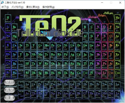
Task: Select the Silver (Ag) tile
Action: [x=72, y=56]
